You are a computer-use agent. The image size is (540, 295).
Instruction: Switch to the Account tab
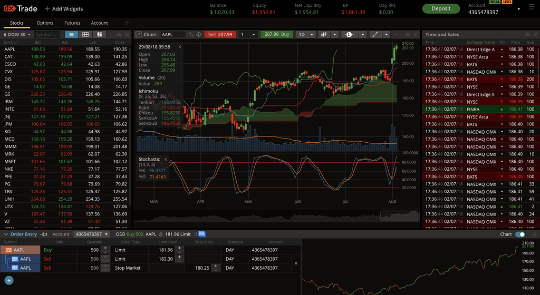[x=99, y=23]
